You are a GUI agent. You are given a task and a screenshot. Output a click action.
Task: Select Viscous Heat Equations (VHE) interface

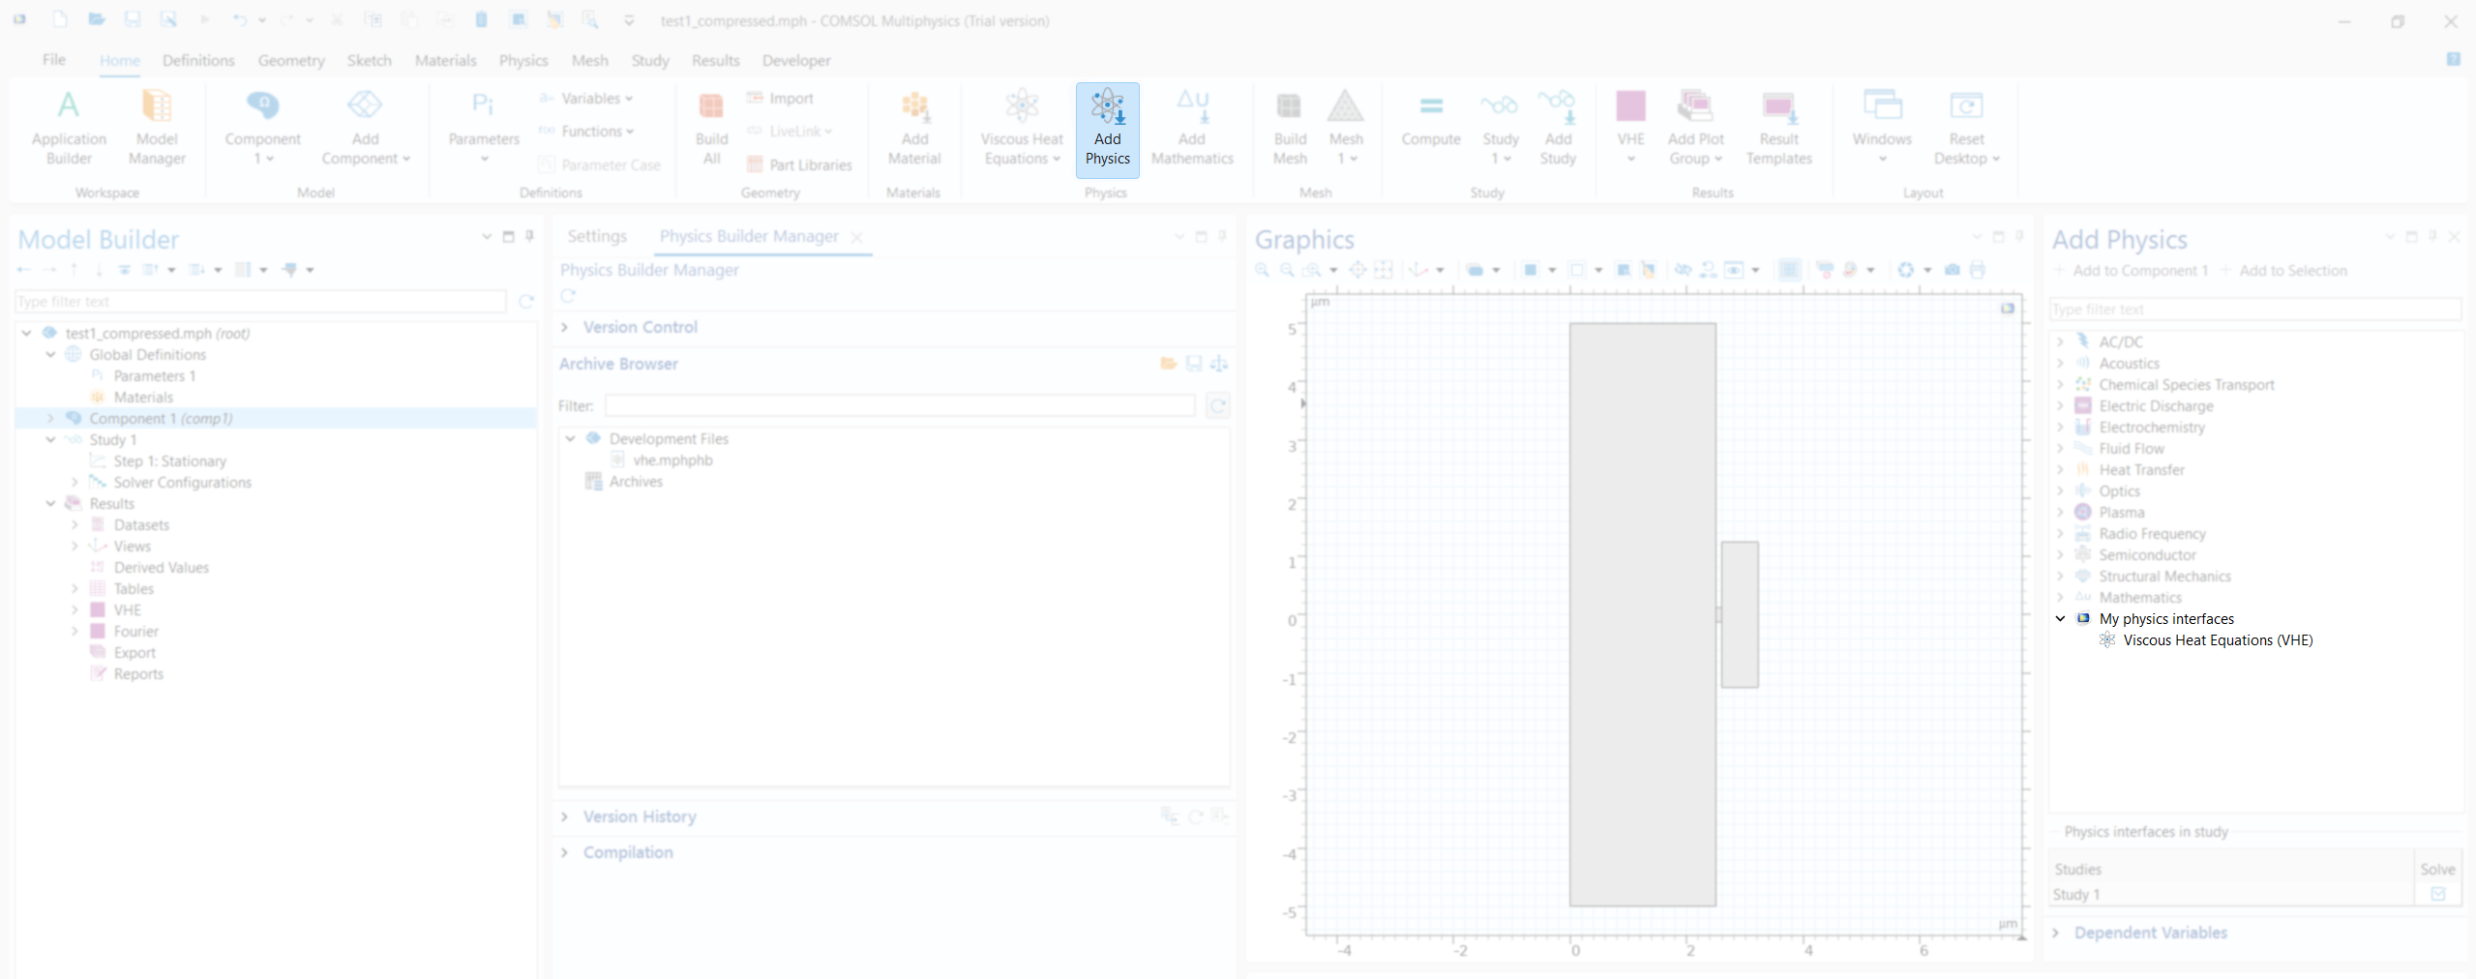point(2218,640)
